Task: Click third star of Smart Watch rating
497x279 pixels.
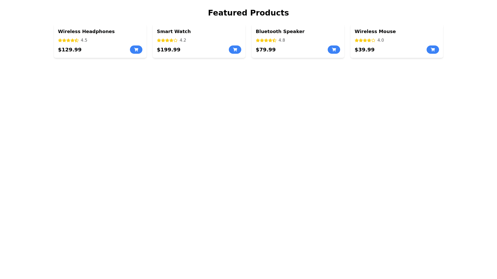Action: (167, 40)
